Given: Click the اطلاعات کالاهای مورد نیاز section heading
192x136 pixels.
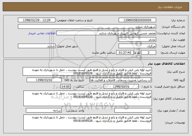Looking at the screenshot, I should [166, 64].
